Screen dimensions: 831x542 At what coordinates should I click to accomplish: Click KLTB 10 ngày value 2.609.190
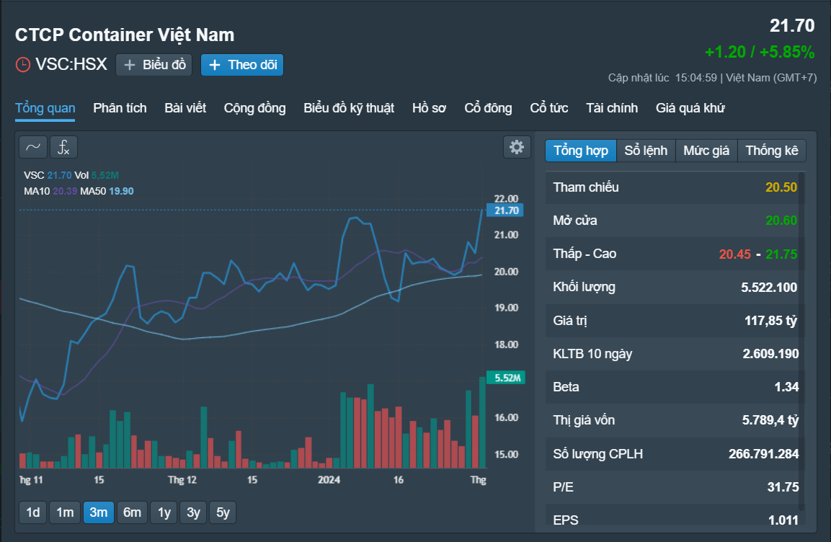770,354
